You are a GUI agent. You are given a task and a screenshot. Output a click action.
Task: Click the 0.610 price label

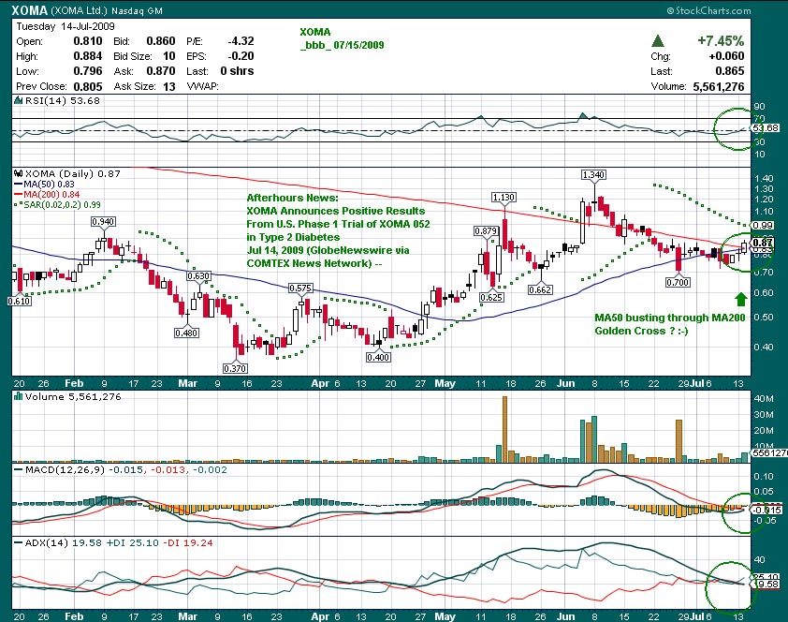[19, 301]
